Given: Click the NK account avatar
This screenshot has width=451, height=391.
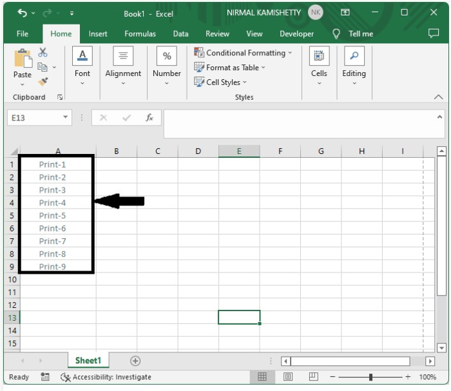Looking at the screenshot, I should click(x=316, y=13).
